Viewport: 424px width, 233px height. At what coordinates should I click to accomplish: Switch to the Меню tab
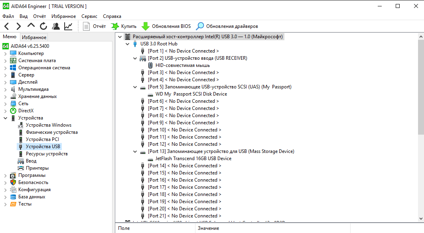point(10,37)
